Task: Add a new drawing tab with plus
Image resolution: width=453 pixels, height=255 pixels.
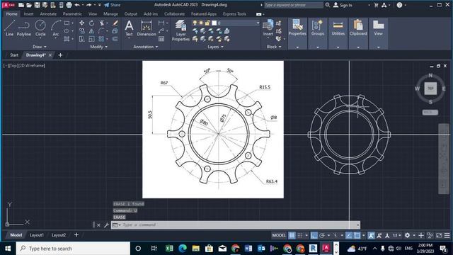Action: (60, 55)
